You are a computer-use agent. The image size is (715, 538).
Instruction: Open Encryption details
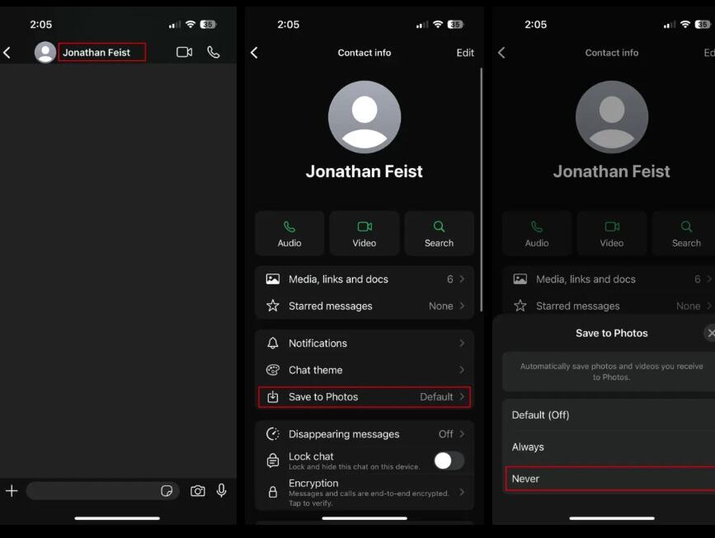click(365, 492)
